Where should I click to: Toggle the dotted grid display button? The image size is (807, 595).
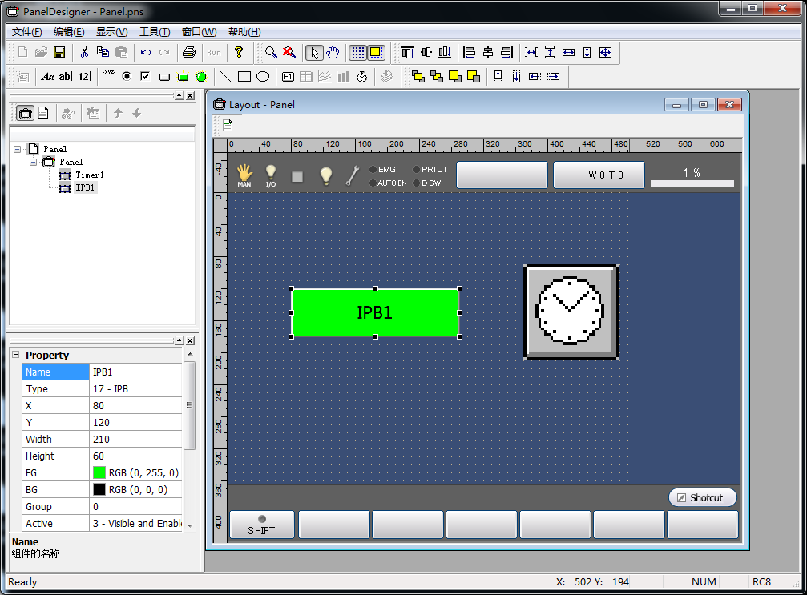point(357,53)
